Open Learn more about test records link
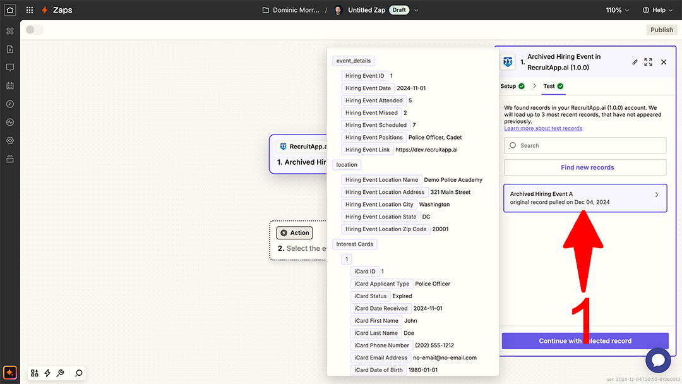Screen dimensions: 682x384 pyautogui.click(x=543, y=128)
